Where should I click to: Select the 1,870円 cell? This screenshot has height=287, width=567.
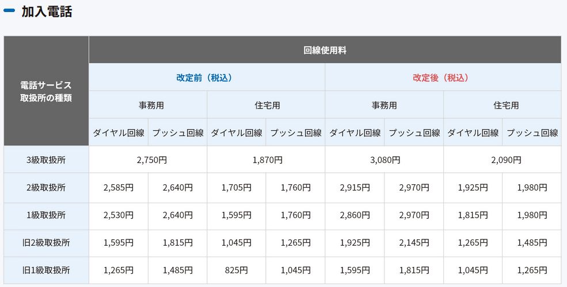[x=267, y=160]
